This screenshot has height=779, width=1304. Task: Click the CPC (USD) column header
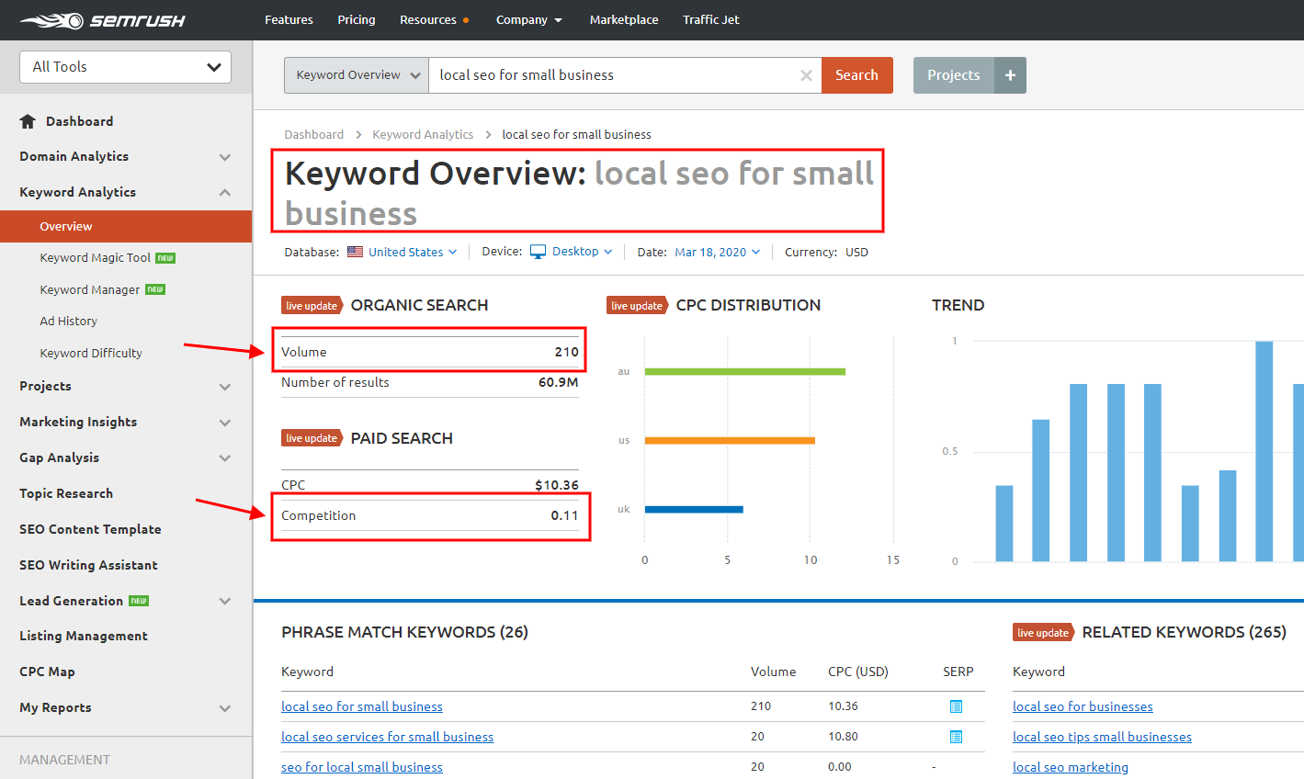(x=858, y=672)
